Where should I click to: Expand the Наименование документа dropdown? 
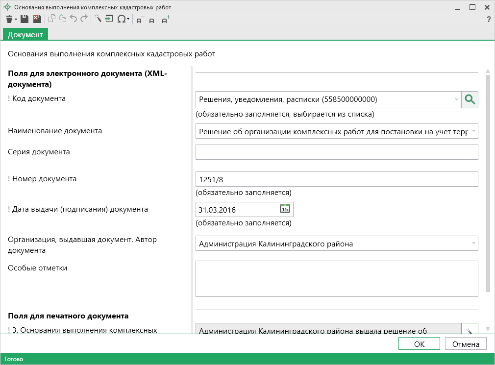(473, 131)
